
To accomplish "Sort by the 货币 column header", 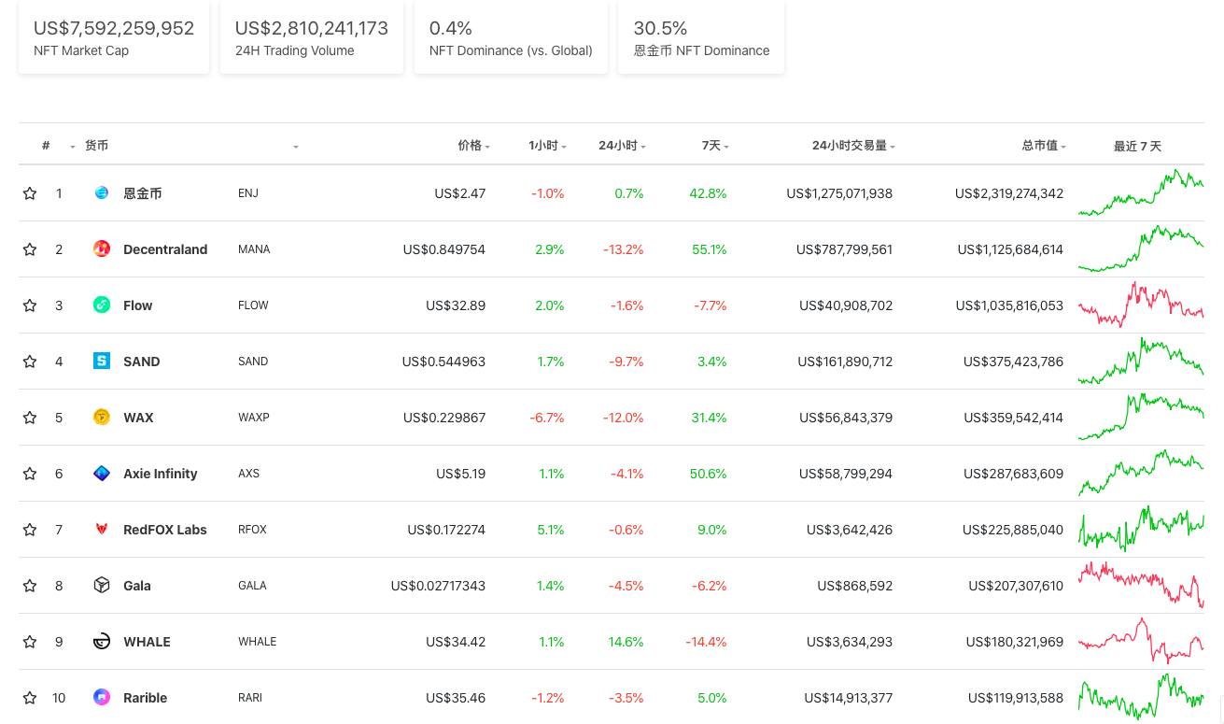I will coord(96,146).
